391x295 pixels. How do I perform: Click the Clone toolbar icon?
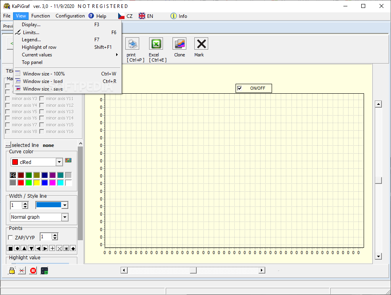coord(180,44)
